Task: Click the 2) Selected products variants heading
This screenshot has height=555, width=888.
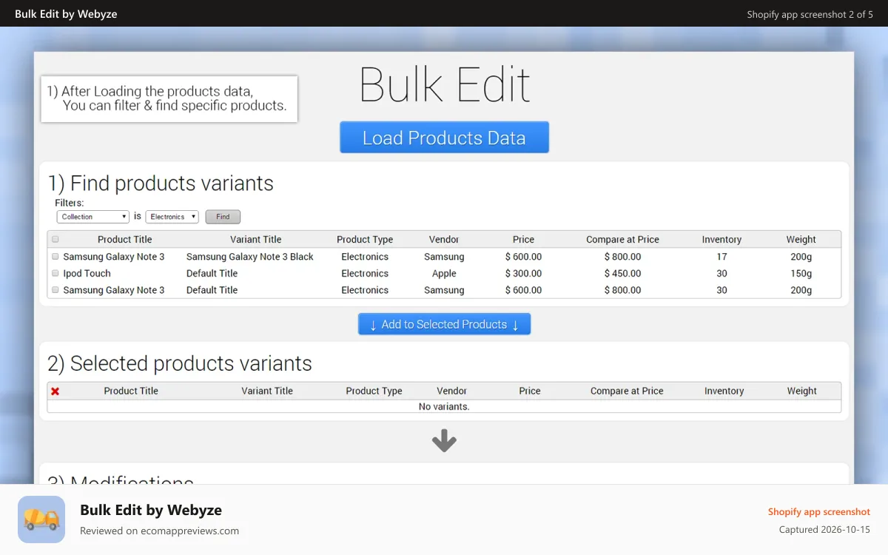Action: pyautogui.click(x=180, y=363)
